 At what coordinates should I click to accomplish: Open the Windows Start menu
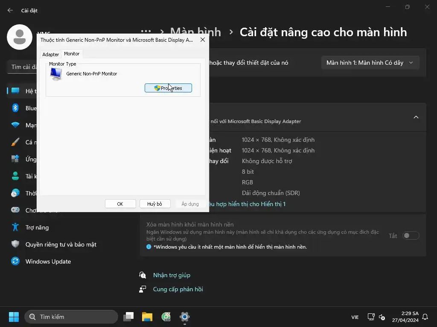(x=14, y=317)
